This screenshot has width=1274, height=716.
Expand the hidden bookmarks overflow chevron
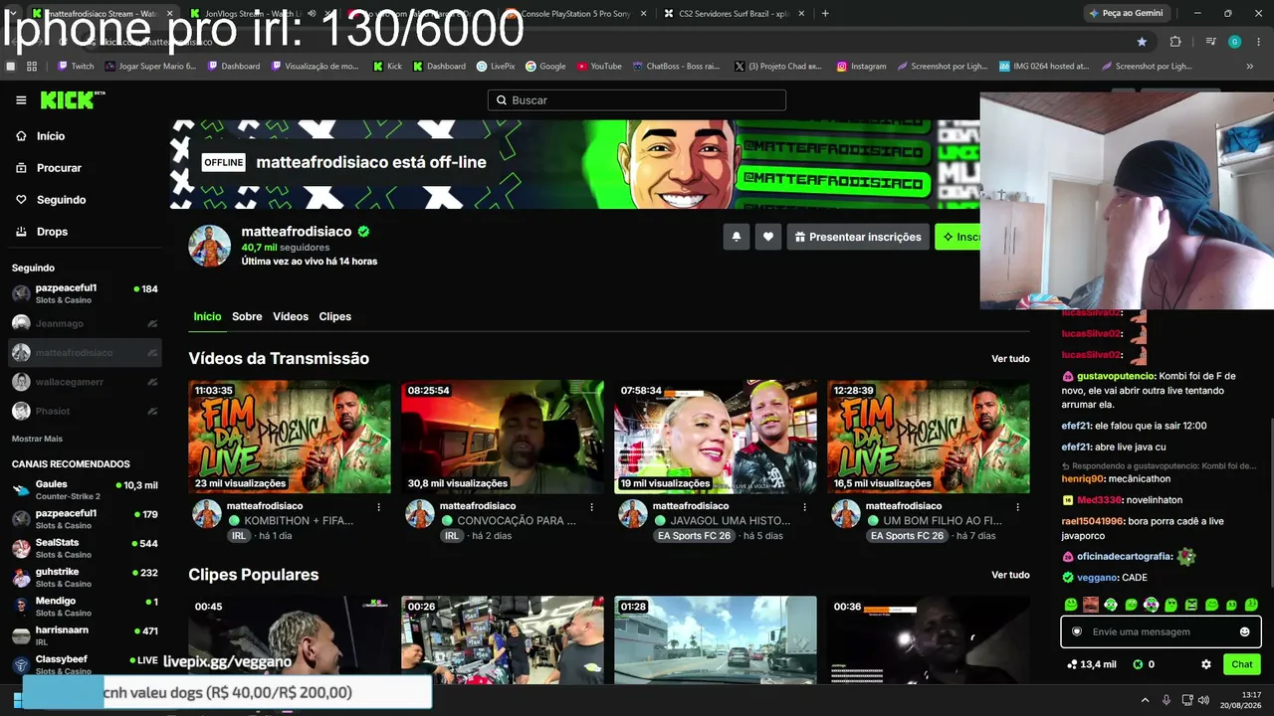click(x=1250, y=67)
